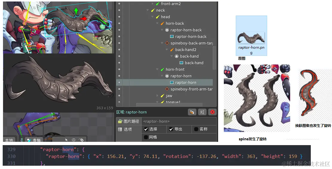Toggle visibility dot for the jaw row

tap(119, 96)
